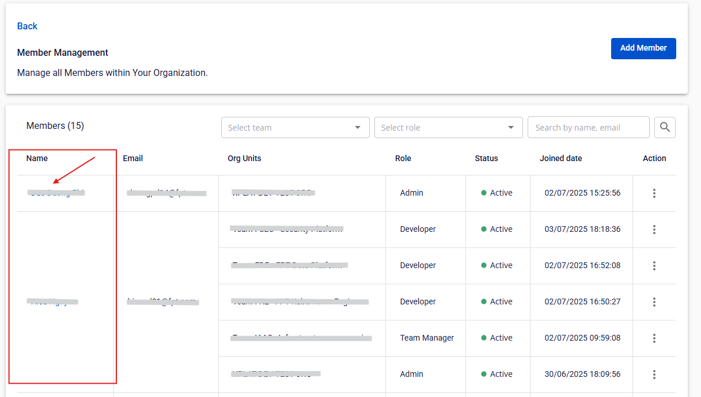Open the first member's name link
701x397 pixels.
click(56, 193)
